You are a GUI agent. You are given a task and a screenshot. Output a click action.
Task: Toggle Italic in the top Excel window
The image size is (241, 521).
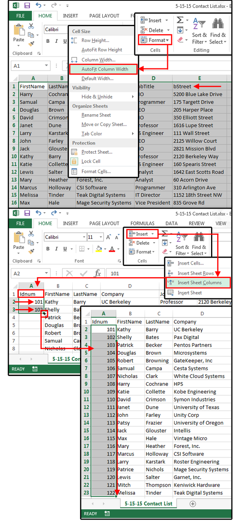coord(57,41)
